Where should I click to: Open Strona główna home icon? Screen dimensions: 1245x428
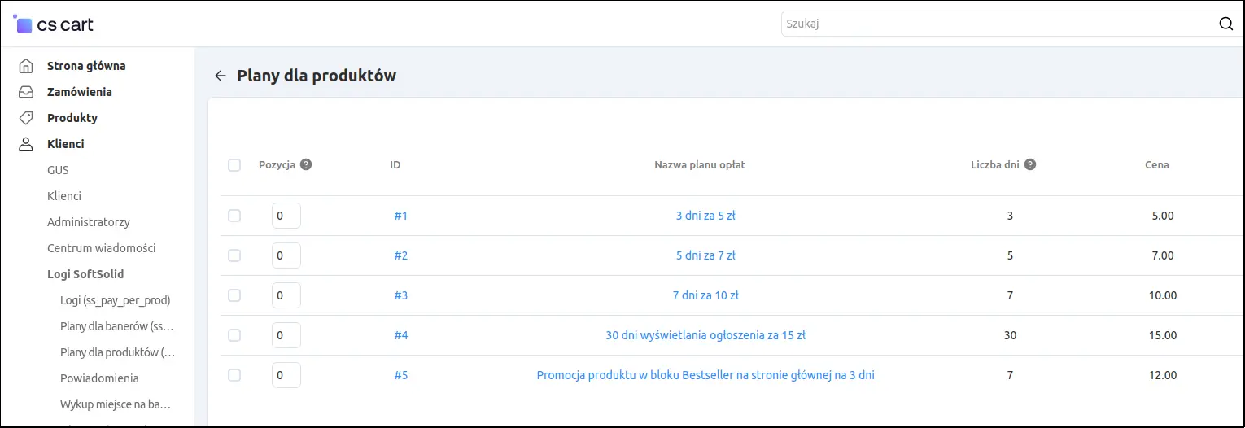(26, 66)
